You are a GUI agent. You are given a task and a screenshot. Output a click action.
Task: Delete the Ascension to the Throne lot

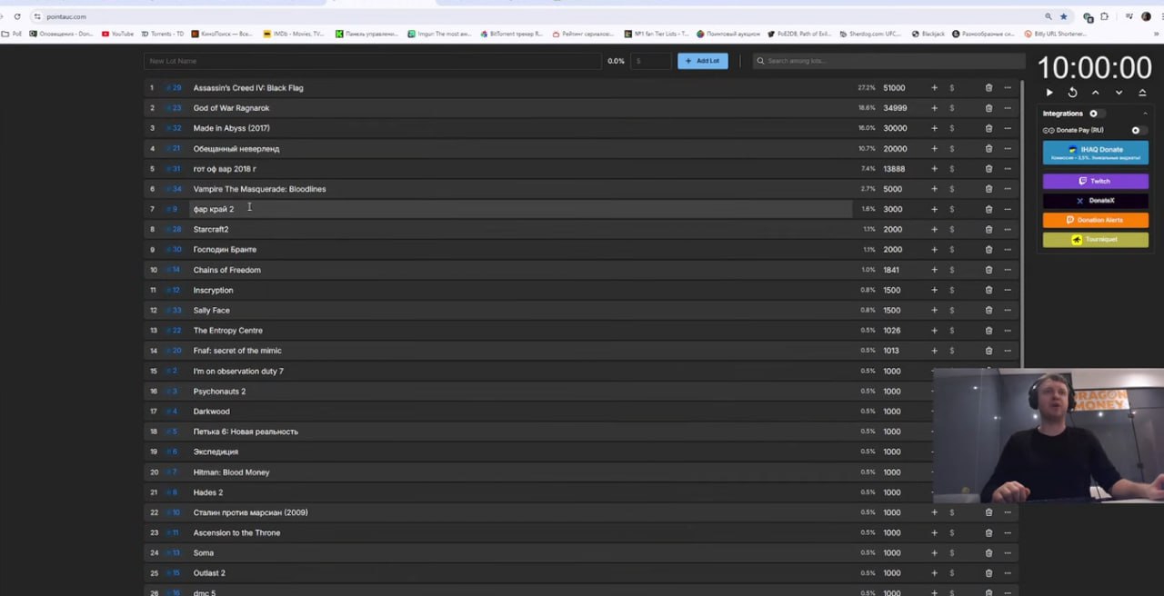(988, 532)
